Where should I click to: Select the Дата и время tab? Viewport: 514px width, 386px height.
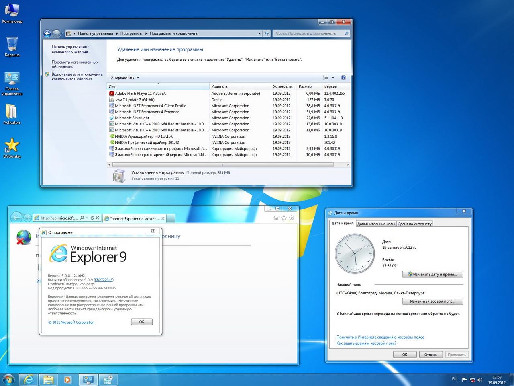(343, 224)
